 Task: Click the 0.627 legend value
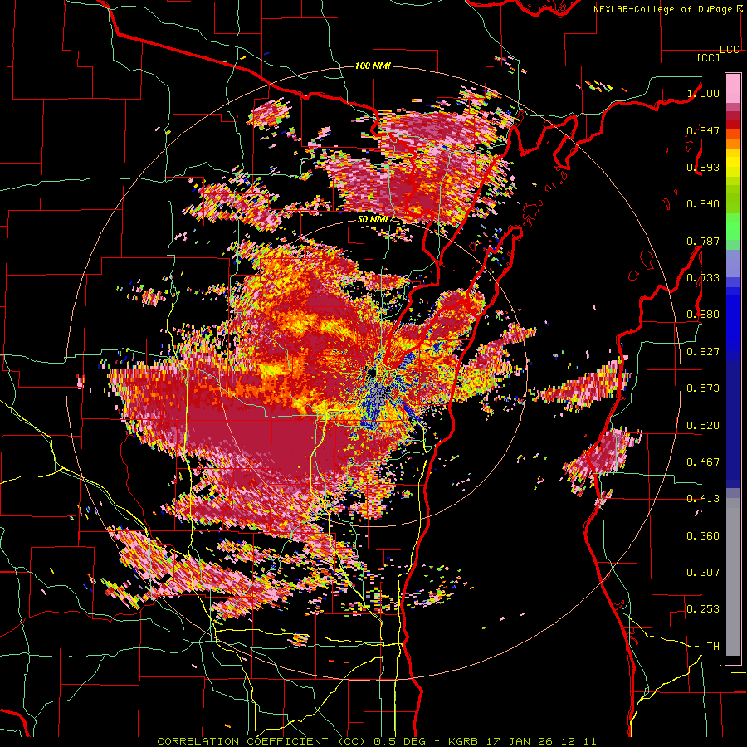(703, 352)
